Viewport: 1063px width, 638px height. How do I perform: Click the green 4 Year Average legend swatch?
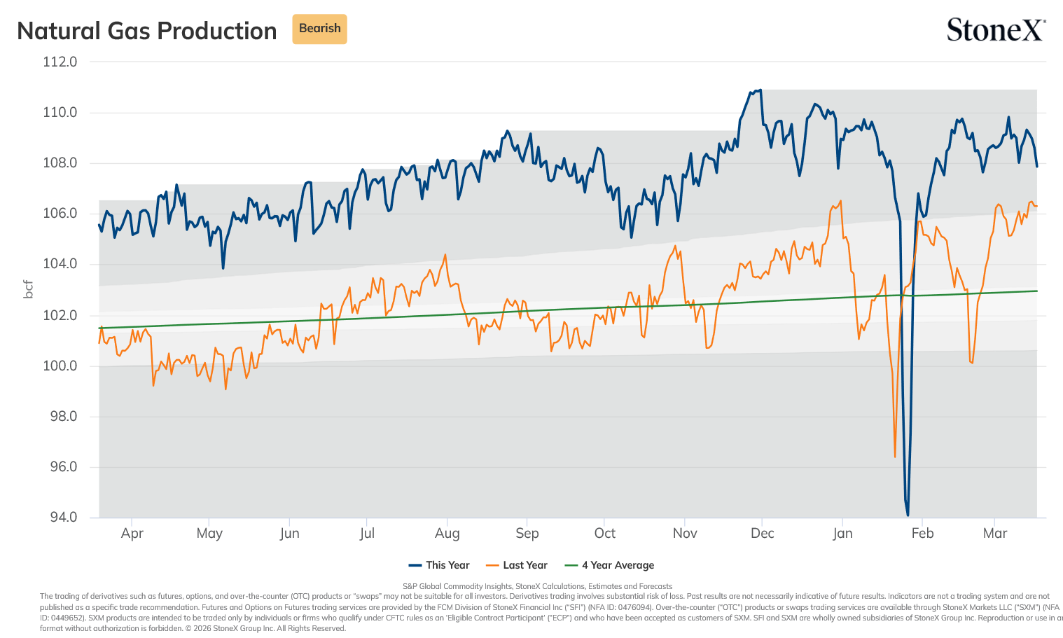(571, 565)
